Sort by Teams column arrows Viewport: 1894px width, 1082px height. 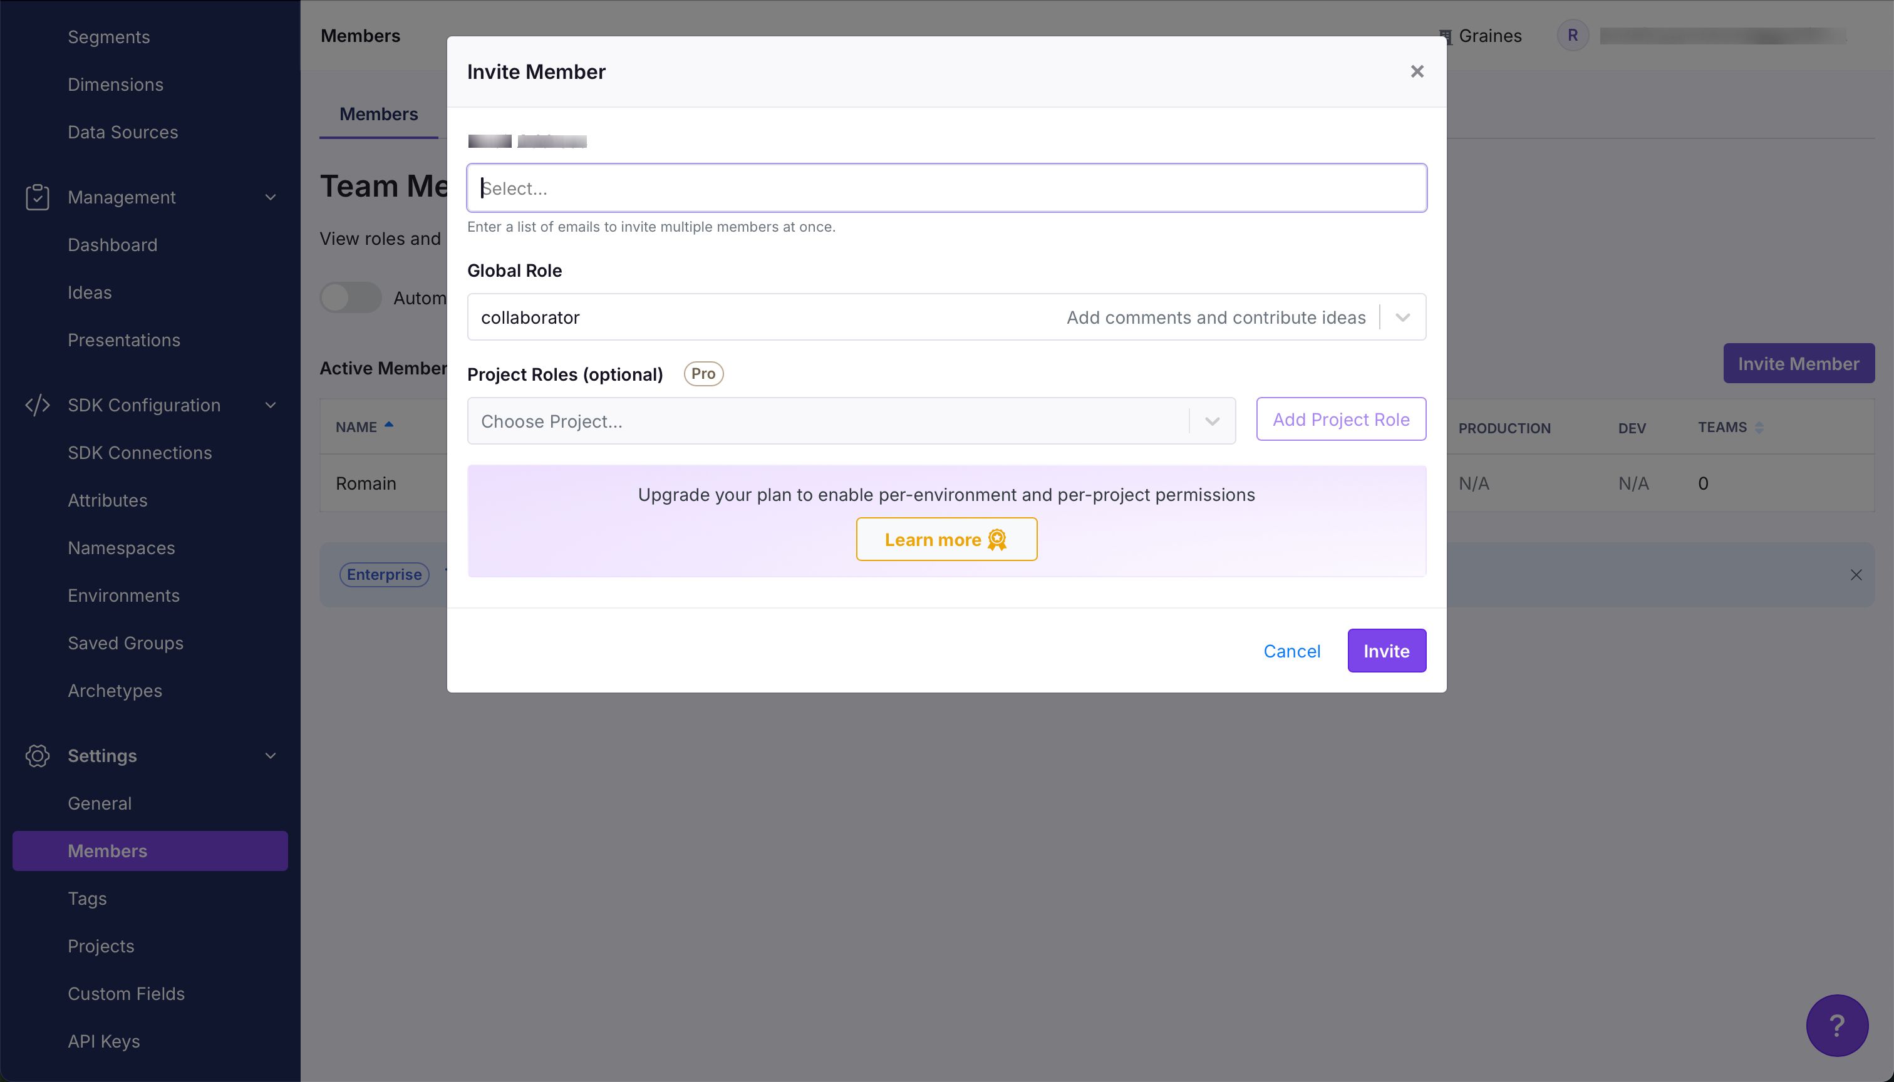(1759, 427)
